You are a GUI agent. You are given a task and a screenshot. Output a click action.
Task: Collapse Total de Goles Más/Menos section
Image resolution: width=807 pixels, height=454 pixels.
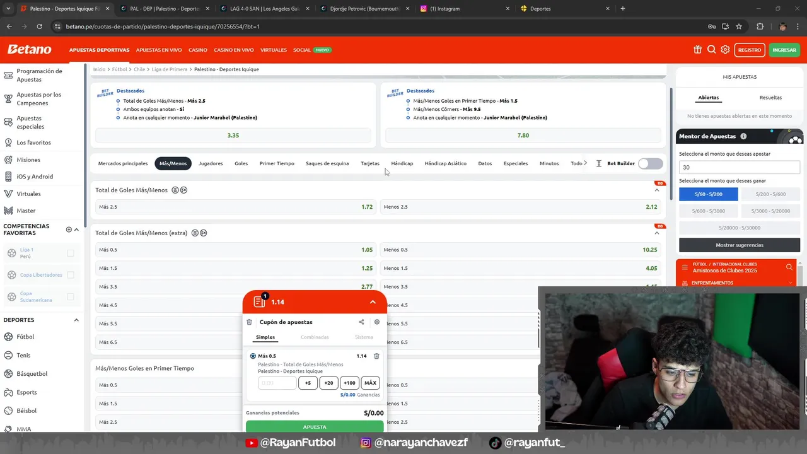click(657, 190)
